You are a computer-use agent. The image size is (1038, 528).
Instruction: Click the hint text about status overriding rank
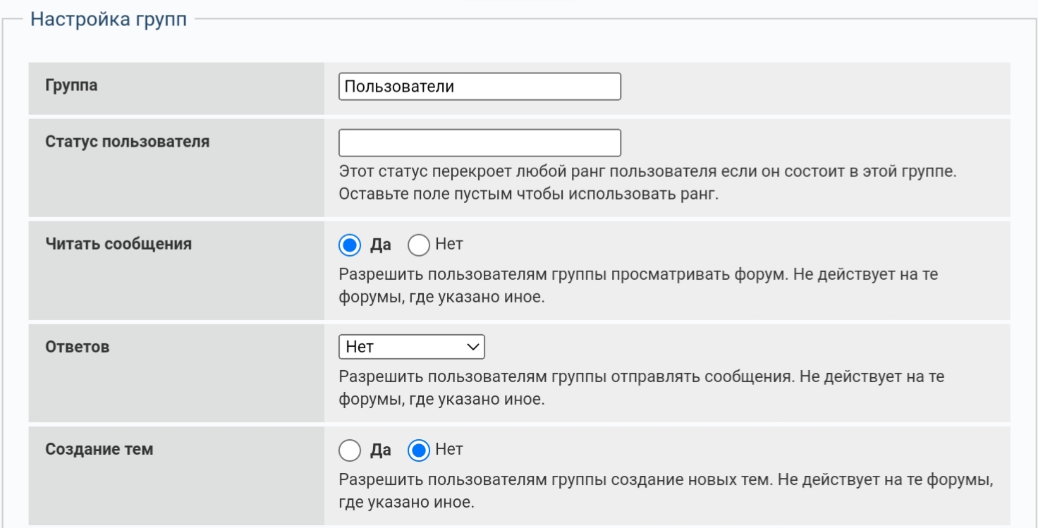click(x=647, y=183)
